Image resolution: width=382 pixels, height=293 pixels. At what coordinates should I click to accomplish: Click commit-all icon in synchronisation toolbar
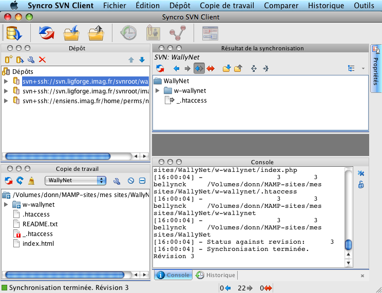238,68
